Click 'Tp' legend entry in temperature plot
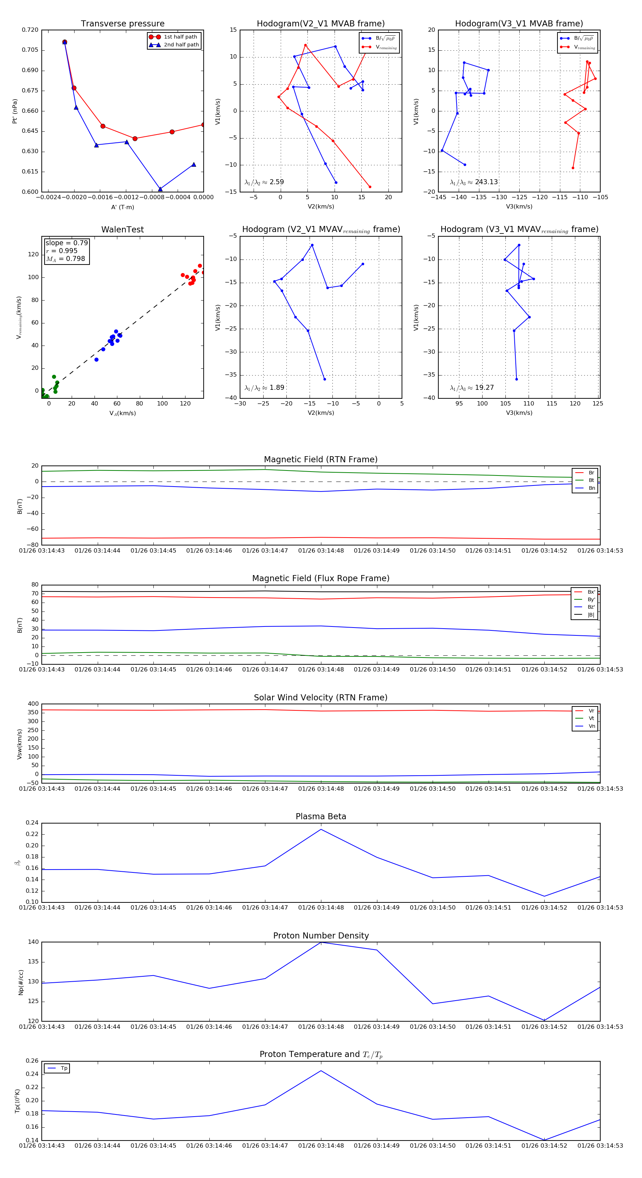Screen dimensions: 642x1178 point(57,1068)
